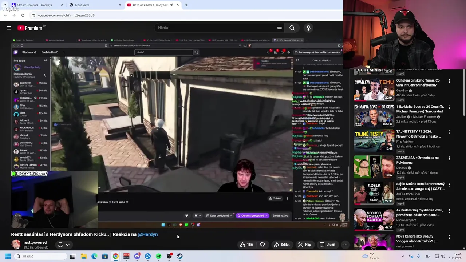Screen dimensions: 466x262
Task: Create a clip with Klip button
Action: [x=304, y=245]
